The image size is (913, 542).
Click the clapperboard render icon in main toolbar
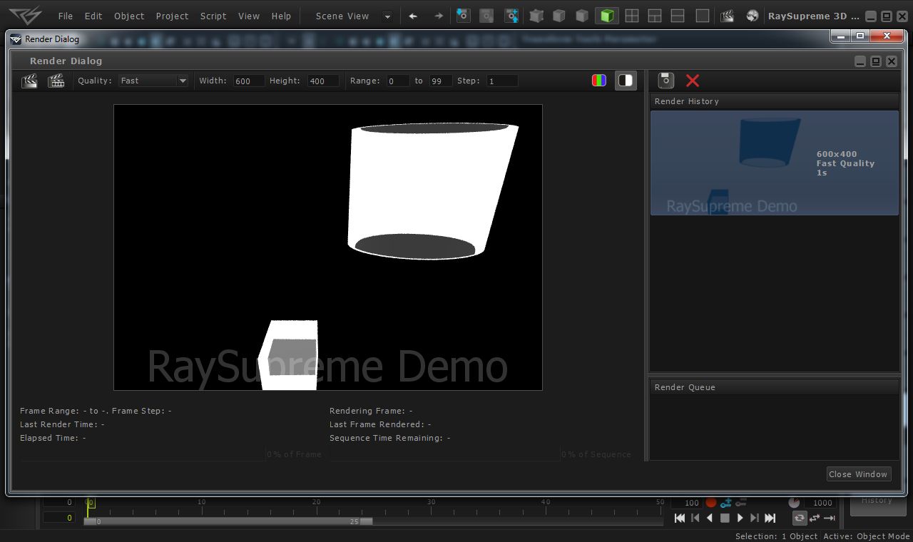click(x=727, y=15)
